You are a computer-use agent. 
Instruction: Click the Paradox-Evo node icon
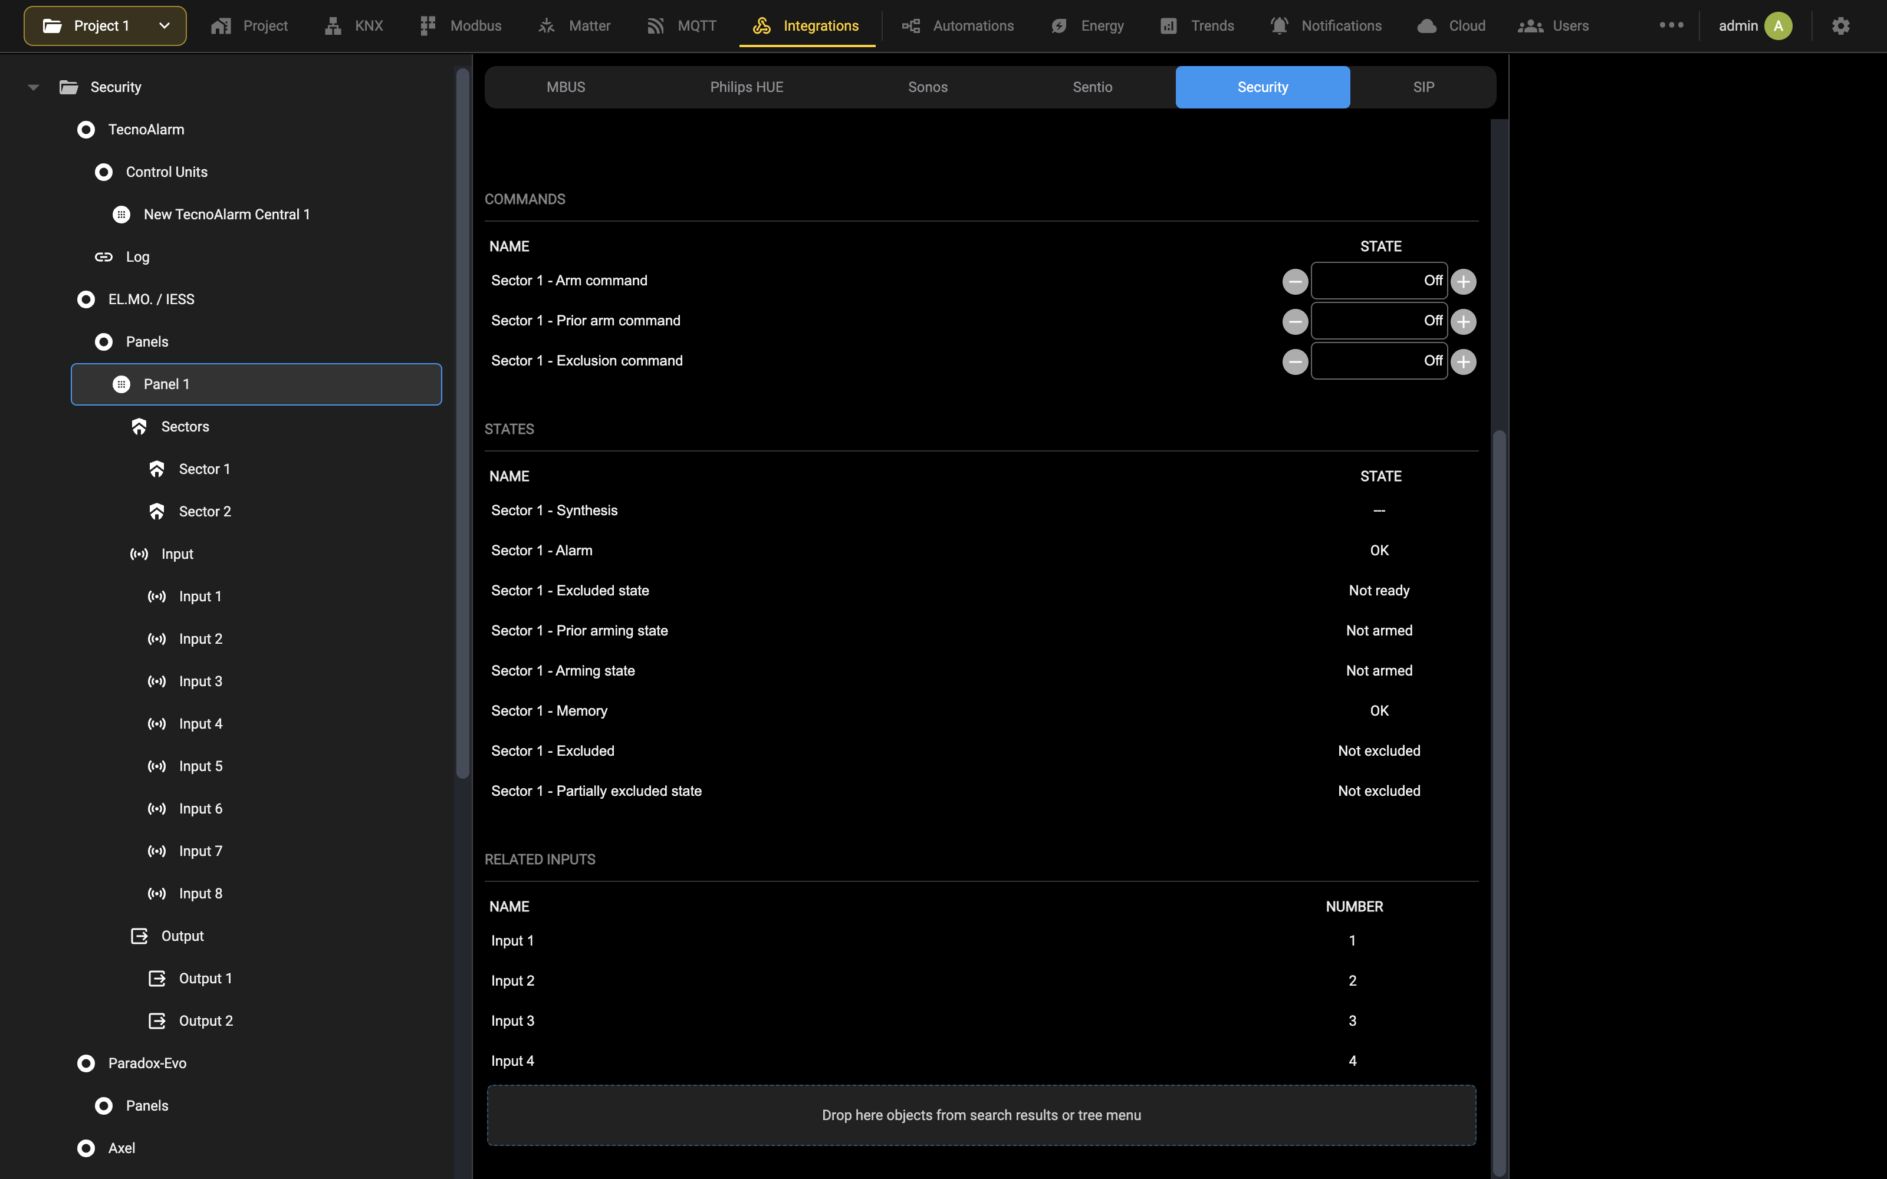coord(87,1063)
